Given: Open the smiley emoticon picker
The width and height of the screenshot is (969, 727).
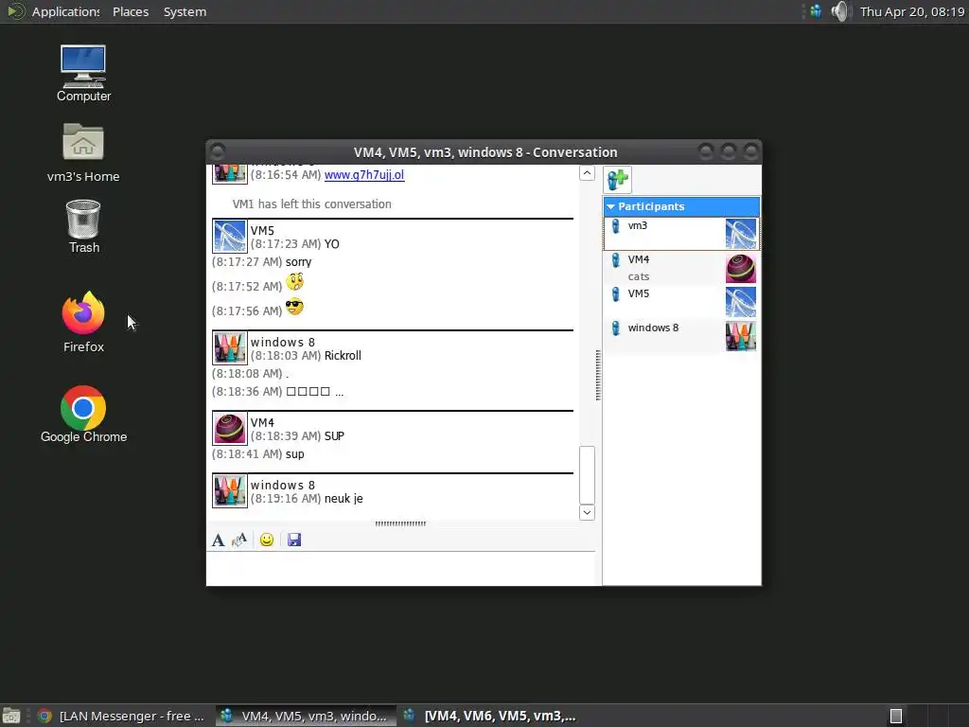Looking at the screenshot, I should [266, 540].
